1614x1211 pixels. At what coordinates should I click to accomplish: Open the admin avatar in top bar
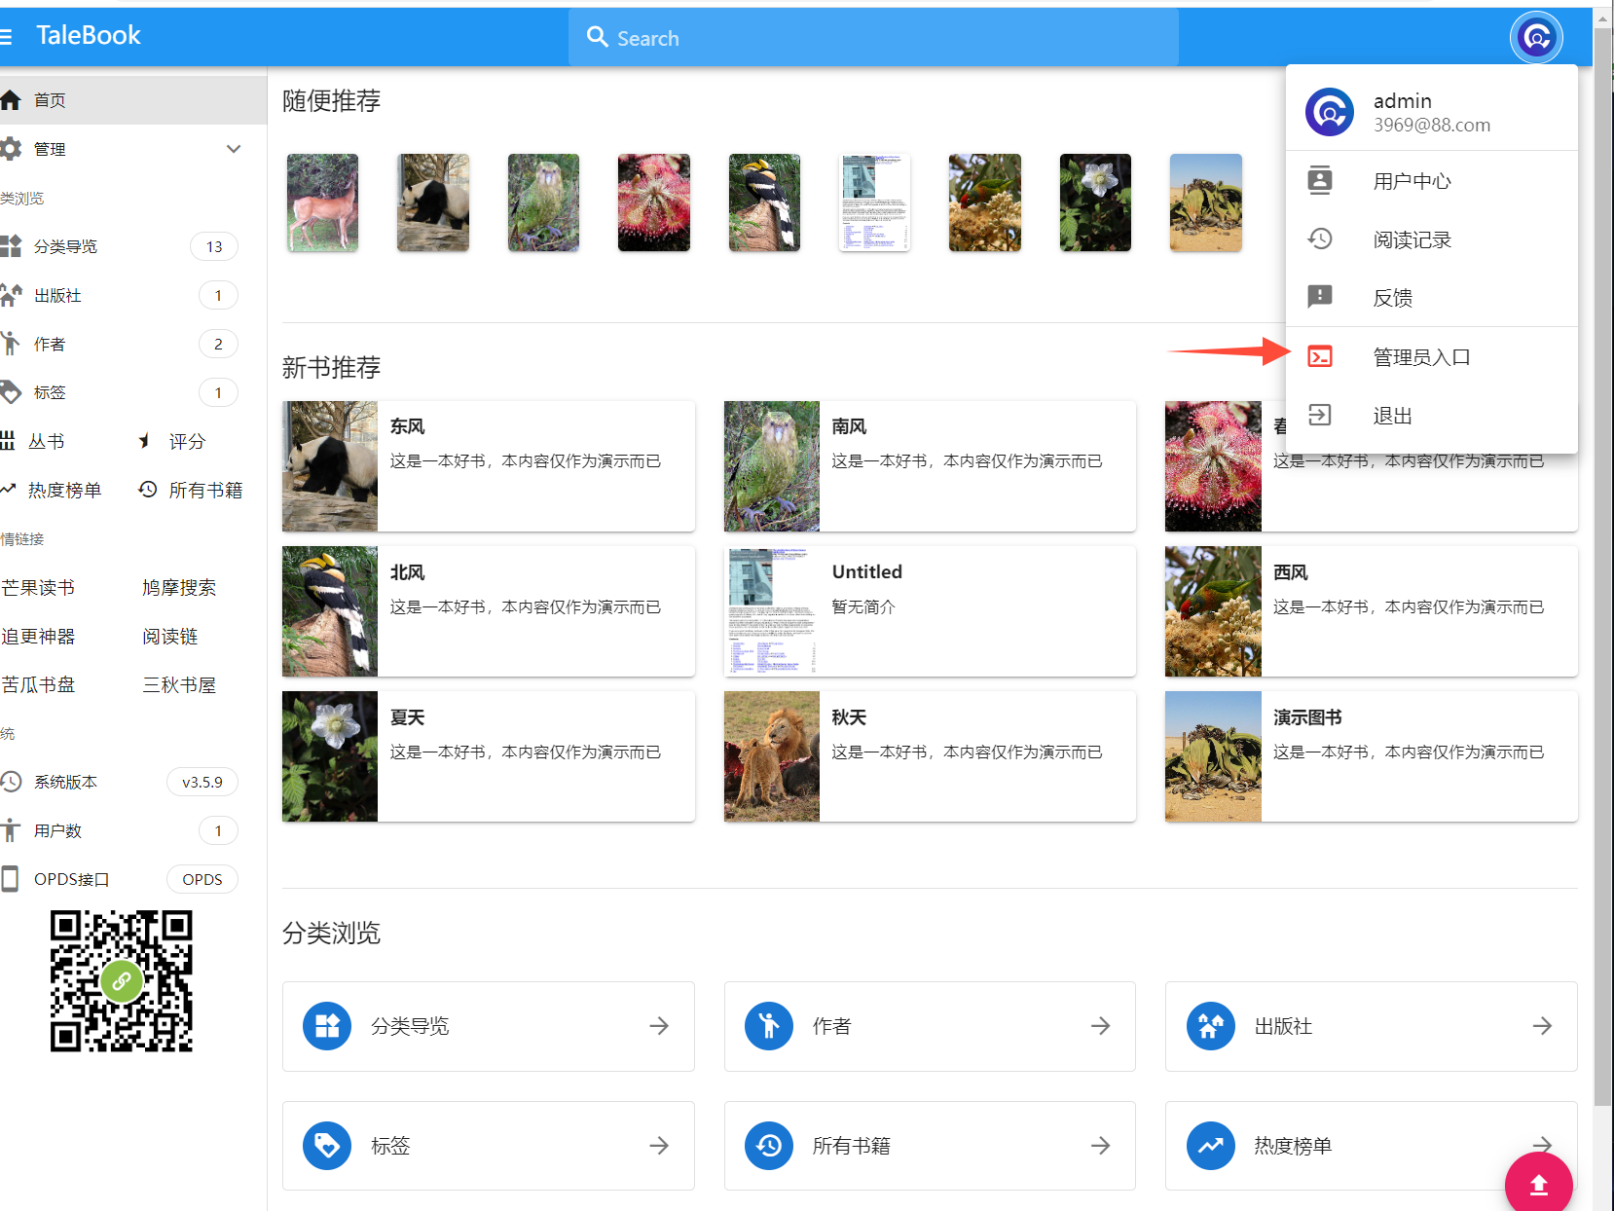pyautogui.click(x=1536, y=38)
